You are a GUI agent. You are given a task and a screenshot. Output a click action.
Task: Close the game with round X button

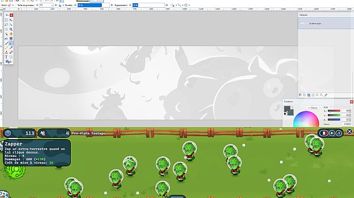349,131
